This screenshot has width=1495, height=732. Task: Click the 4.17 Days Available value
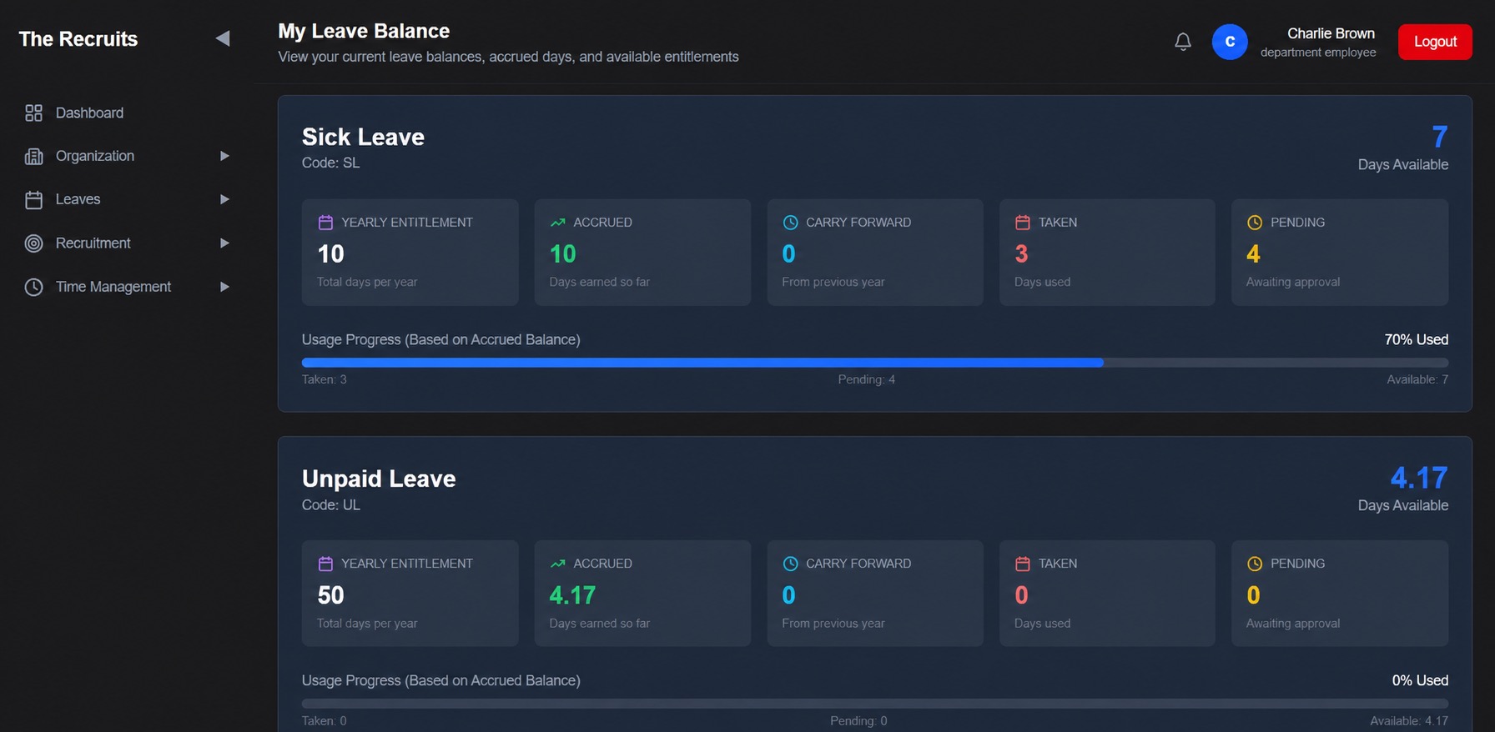(x=1419, y=478)
